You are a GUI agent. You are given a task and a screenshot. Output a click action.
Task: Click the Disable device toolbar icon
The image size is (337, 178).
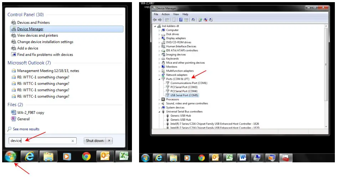coord(211,20)
